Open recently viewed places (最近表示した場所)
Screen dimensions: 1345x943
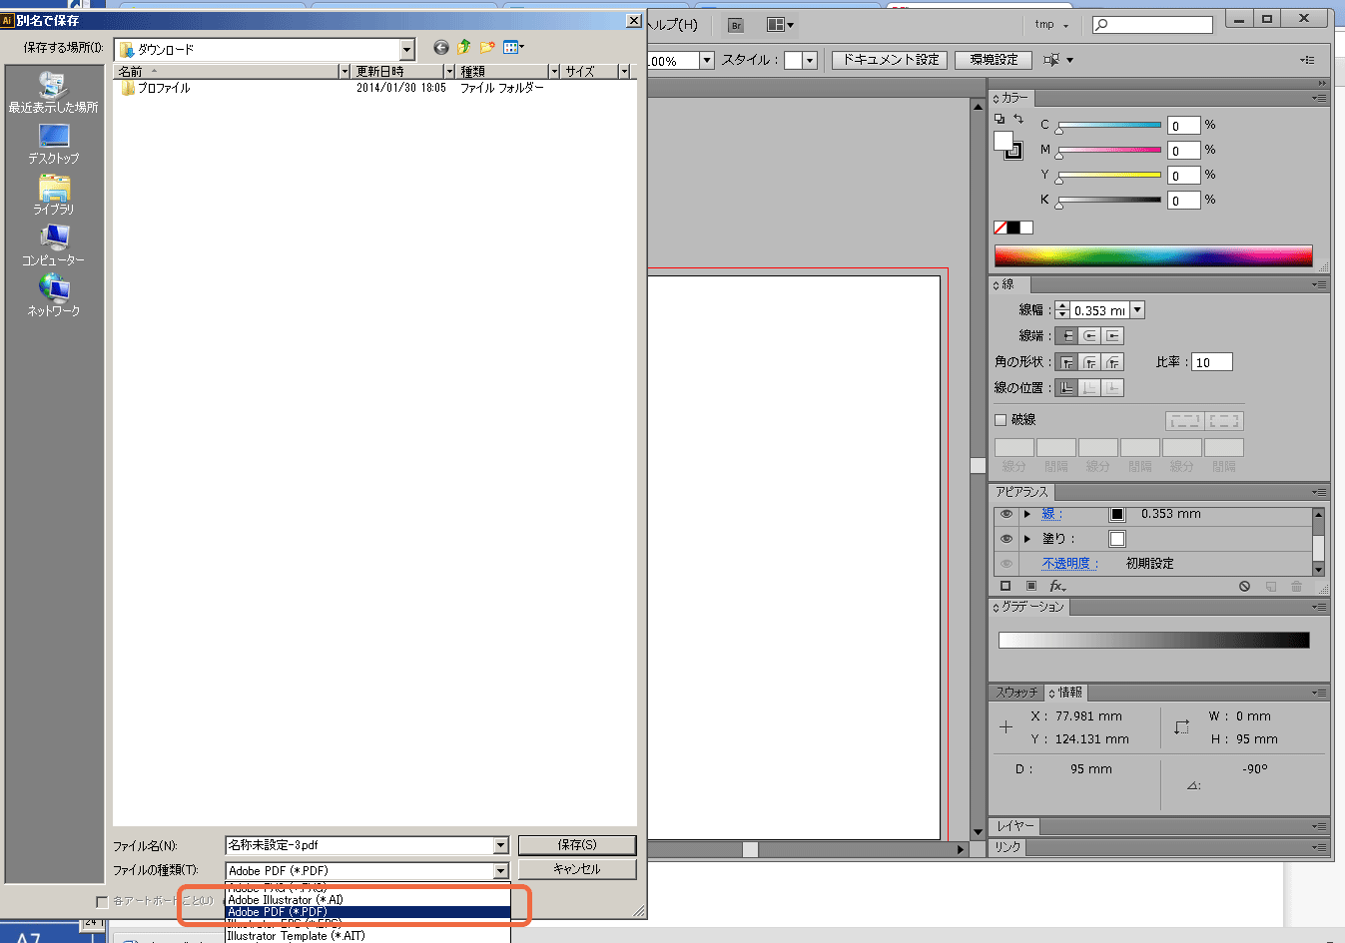(x=53, y=93)
